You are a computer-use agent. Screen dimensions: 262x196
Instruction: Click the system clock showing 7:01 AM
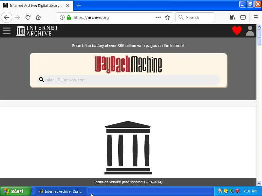click(x=250, y=191)
